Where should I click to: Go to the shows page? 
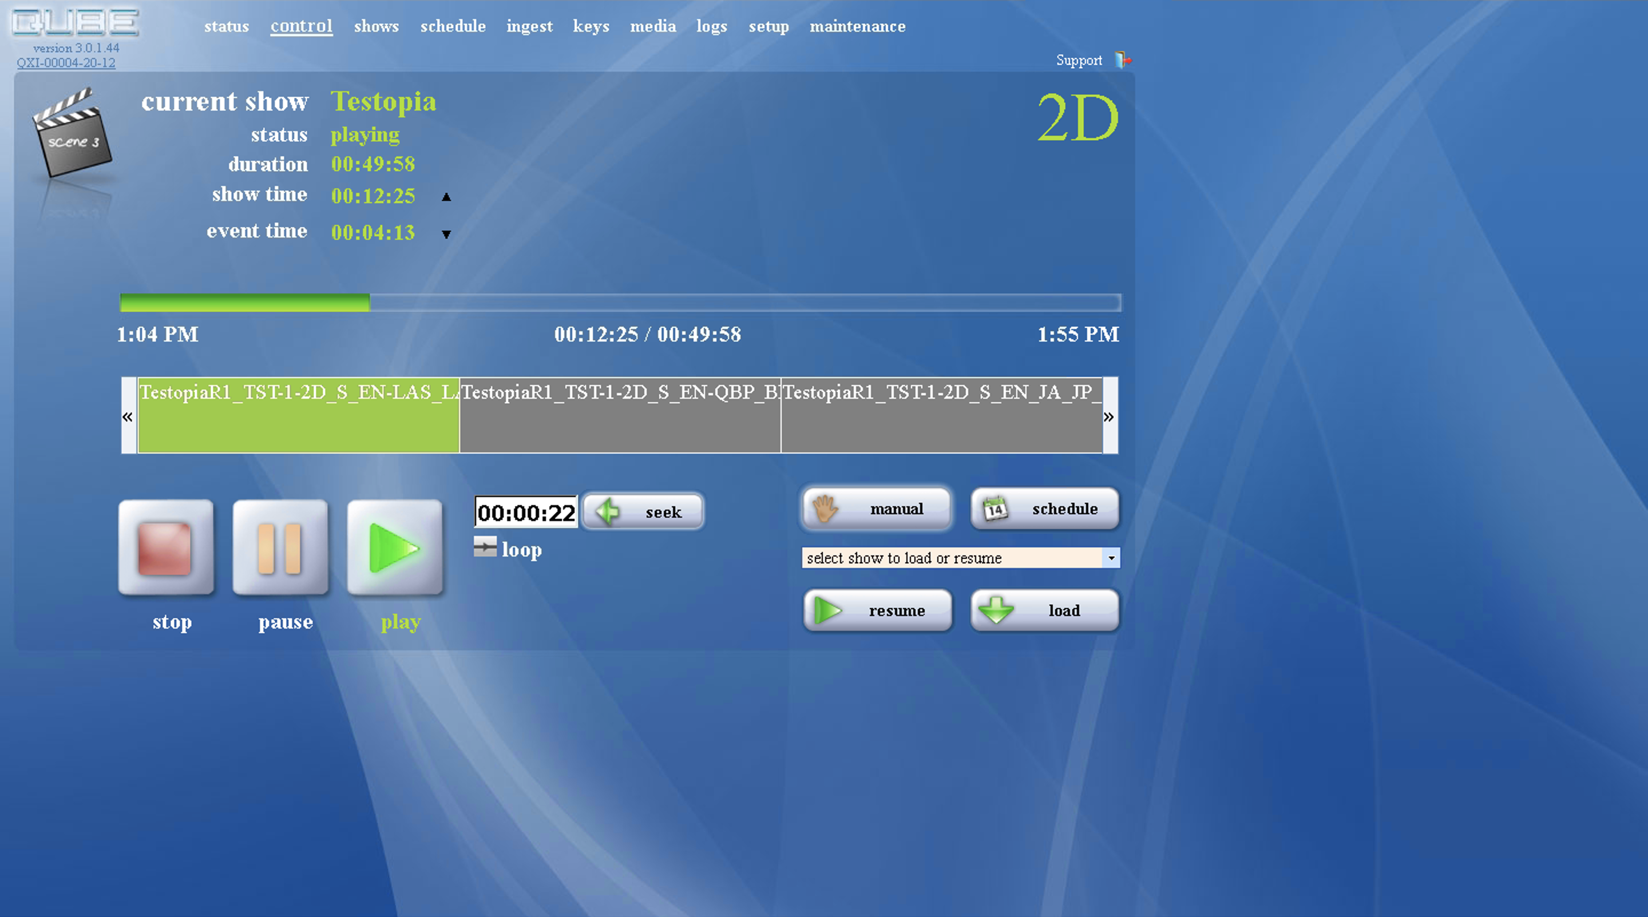point(376,26)
